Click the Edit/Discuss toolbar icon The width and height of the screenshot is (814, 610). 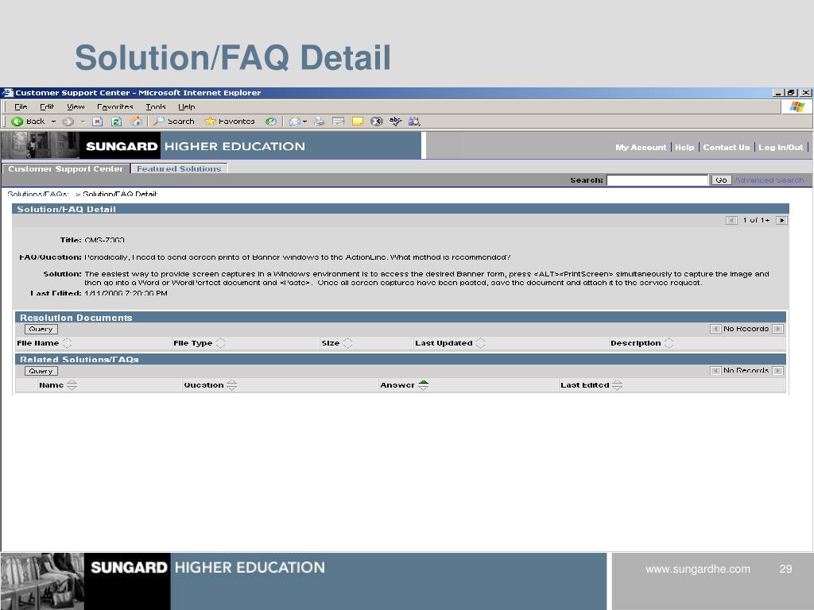point(339,122)
